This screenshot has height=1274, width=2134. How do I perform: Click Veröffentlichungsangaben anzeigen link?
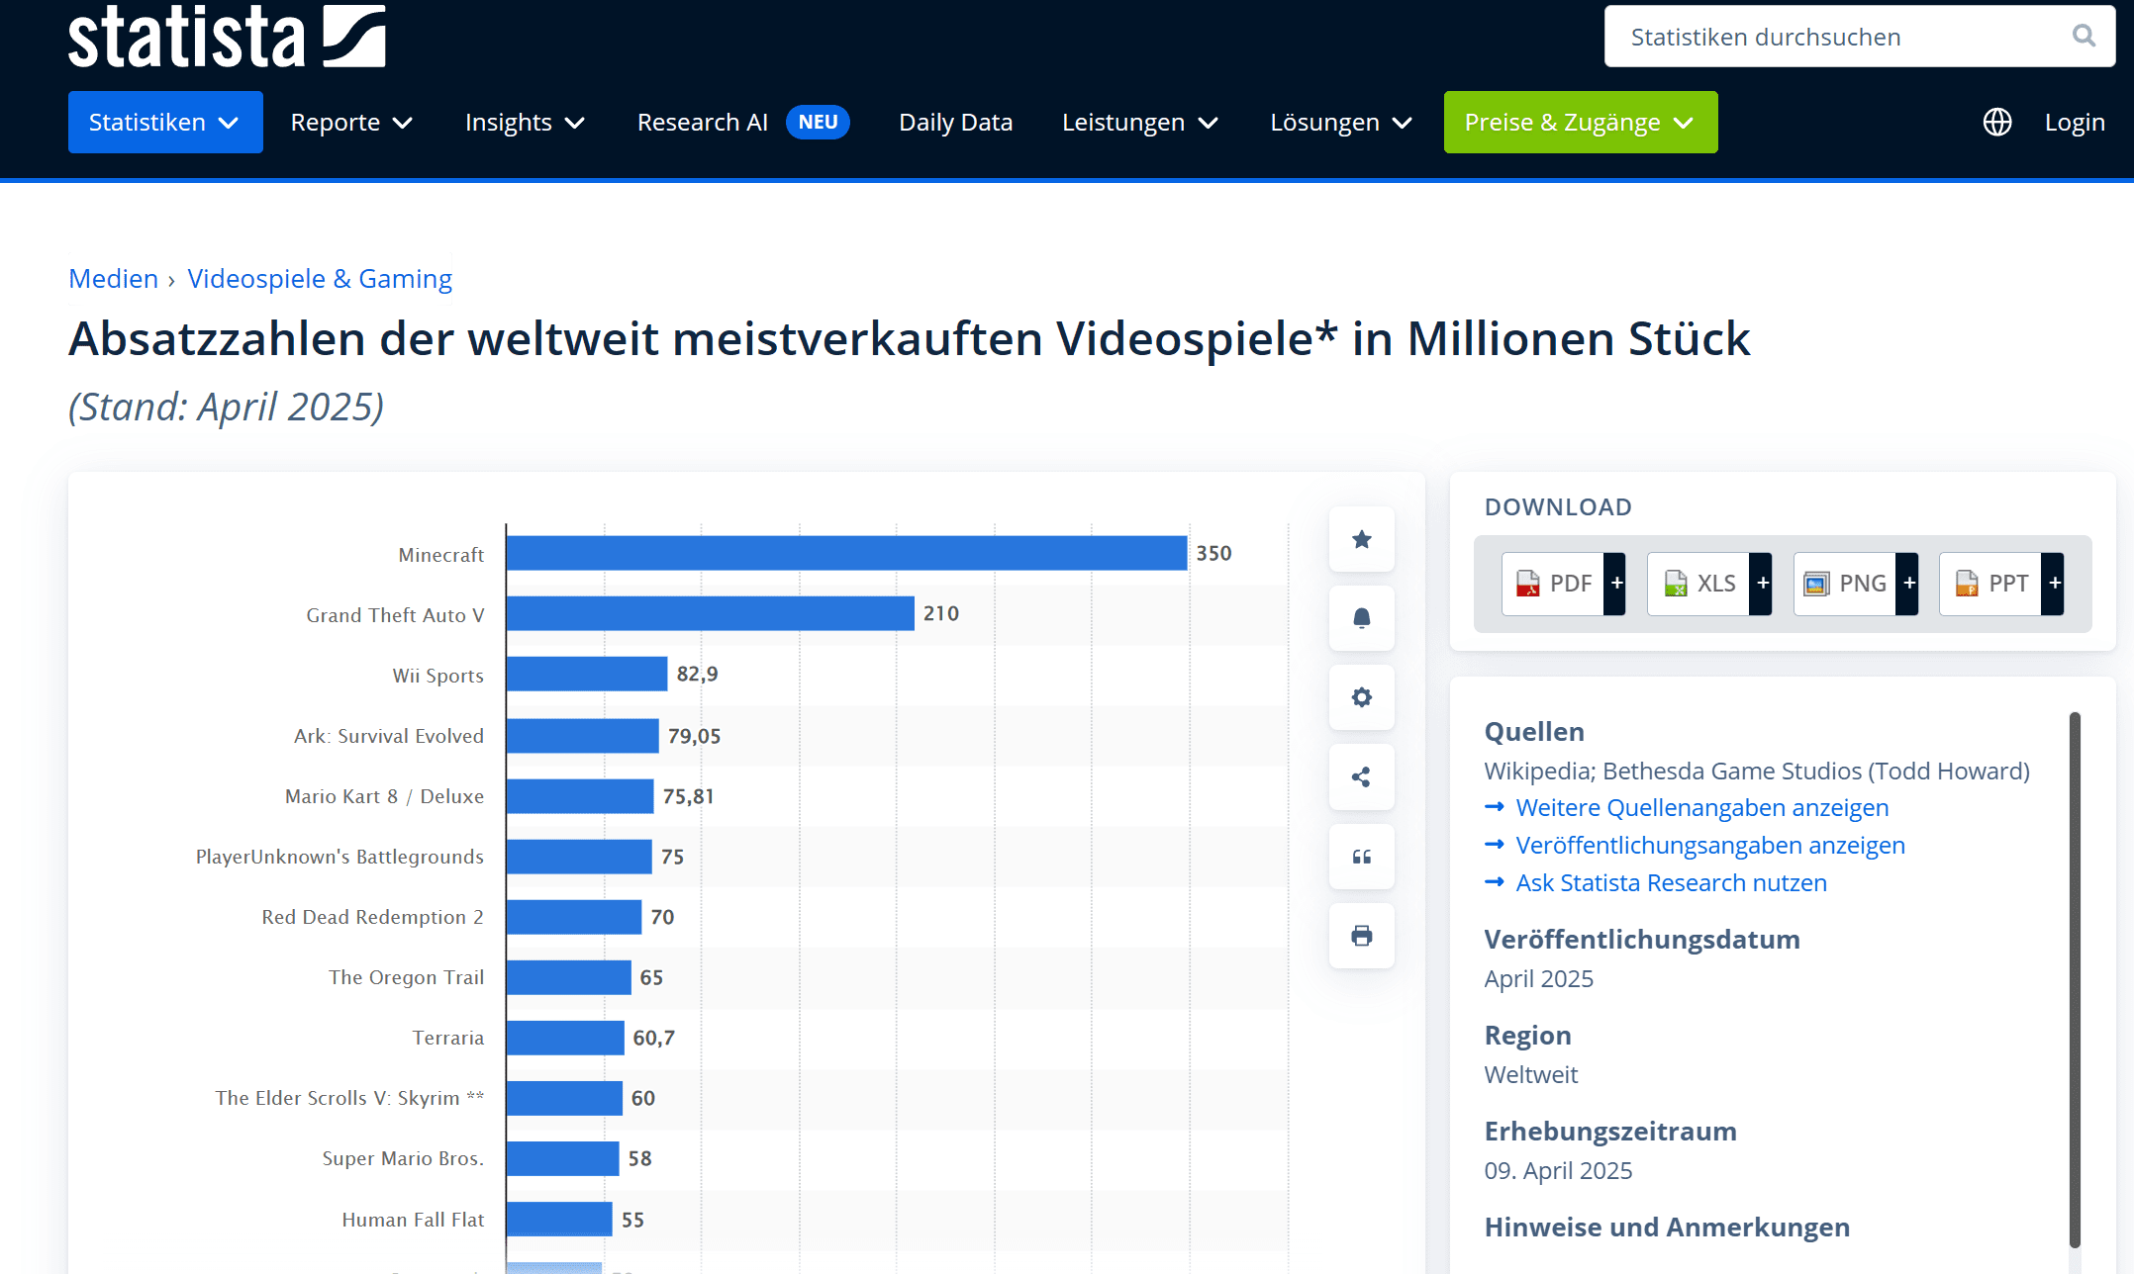1709,846
